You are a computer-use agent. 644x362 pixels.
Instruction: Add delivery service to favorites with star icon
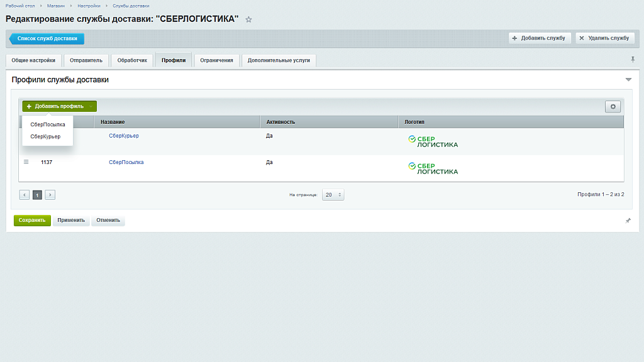click(248, 19)
